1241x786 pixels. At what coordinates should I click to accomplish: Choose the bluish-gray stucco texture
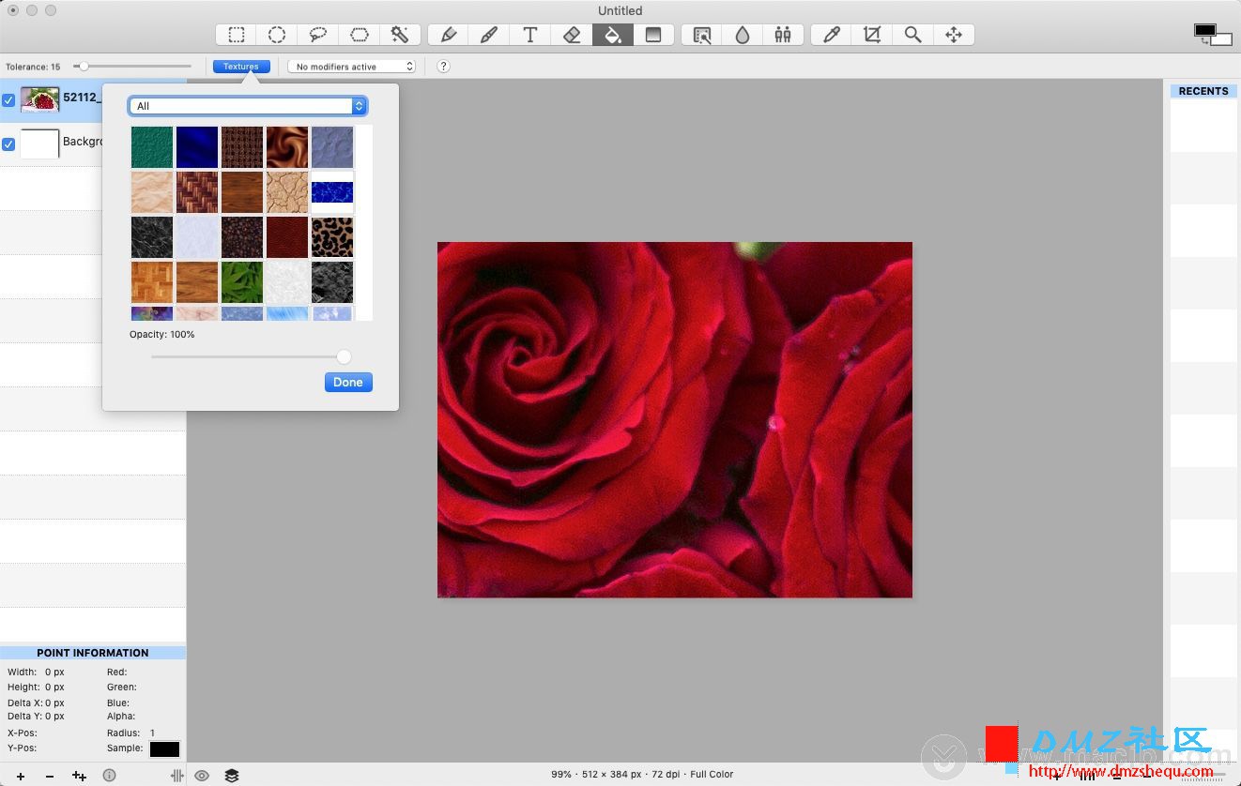coord(332,147)
